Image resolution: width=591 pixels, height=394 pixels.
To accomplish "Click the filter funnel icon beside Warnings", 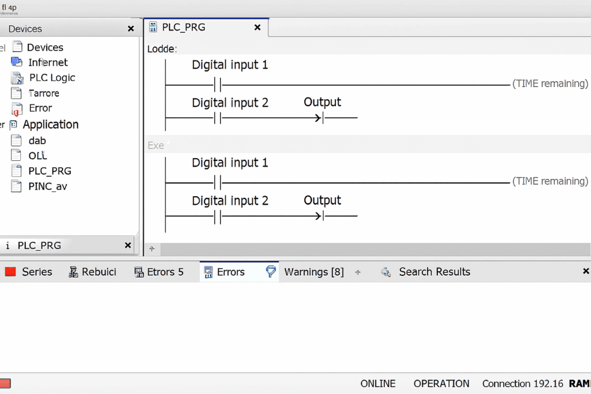I will (x=271, y=271).
